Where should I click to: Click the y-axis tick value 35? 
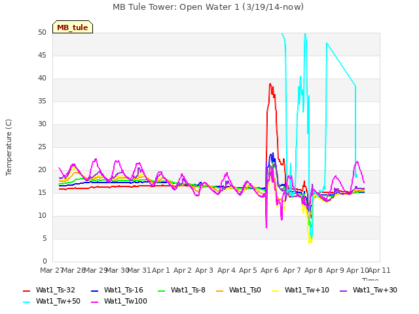tap(42, 101)
